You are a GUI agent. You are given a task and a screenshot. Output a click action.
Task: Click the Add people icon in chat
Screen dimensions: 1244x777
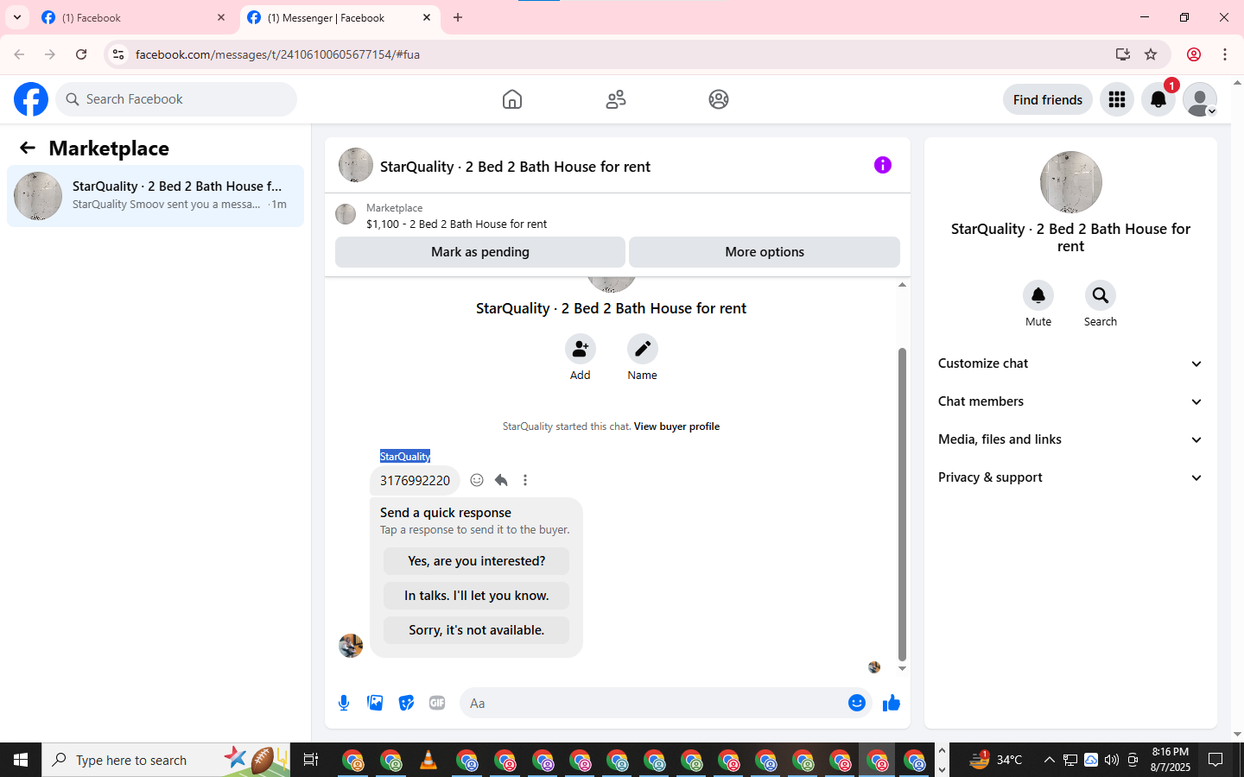pyautogui.click(x=581, y=349)
